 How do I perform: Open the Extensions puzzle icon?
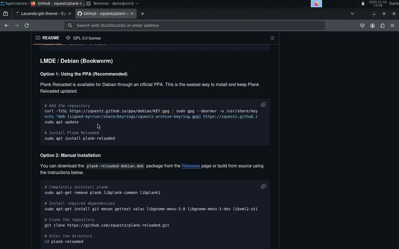[x=382, y=25]
